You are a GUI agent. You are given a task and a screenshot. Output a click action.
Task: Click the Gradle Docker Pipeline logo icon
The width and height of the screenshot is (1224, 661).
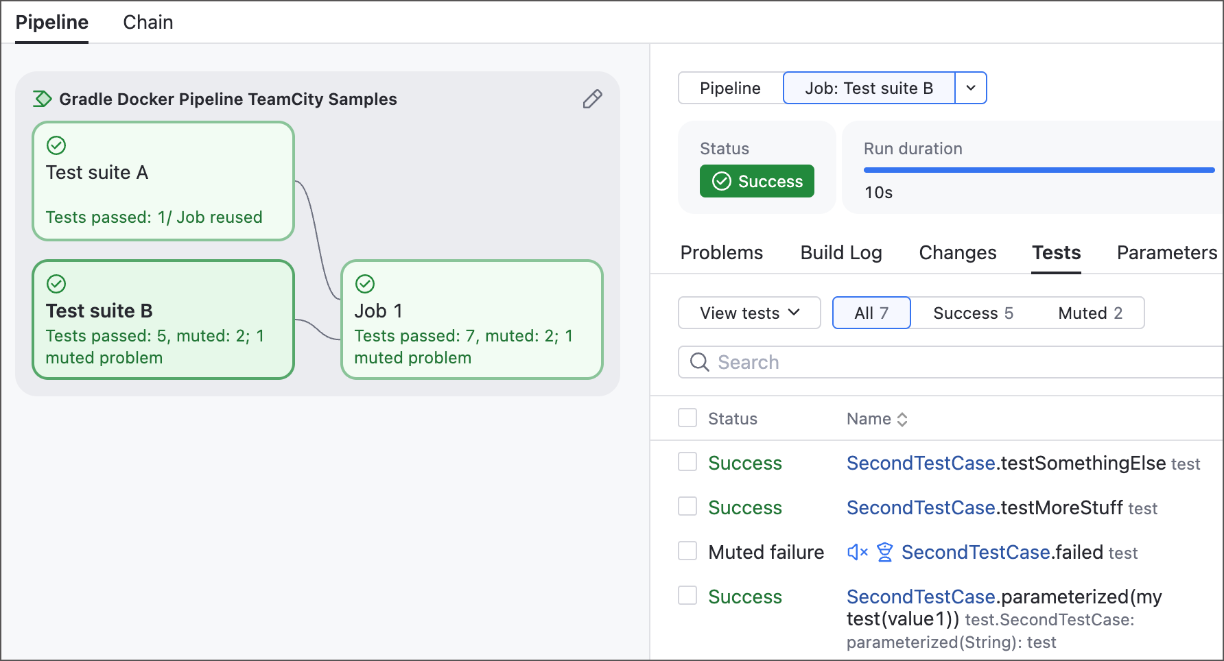tap(42, 99)
